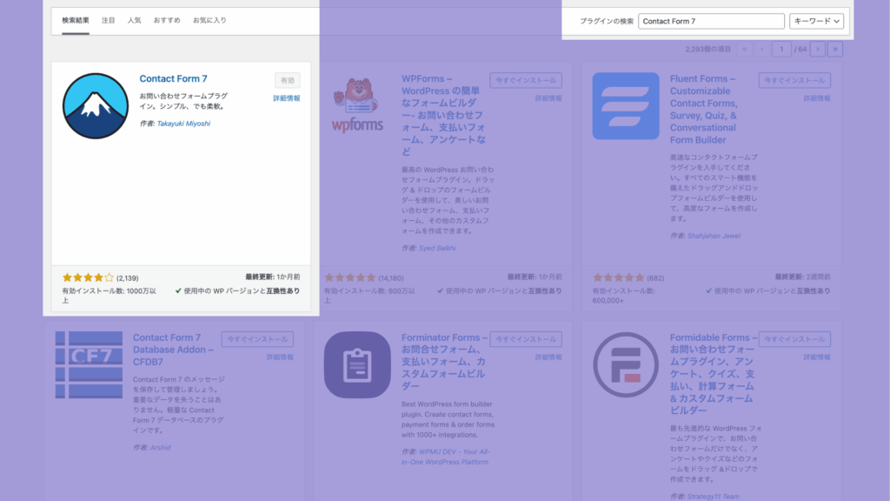Open author Shahjahan Jewel link
Screen dimensions: 890x501
pyautogui.click(x=714, y=236)
